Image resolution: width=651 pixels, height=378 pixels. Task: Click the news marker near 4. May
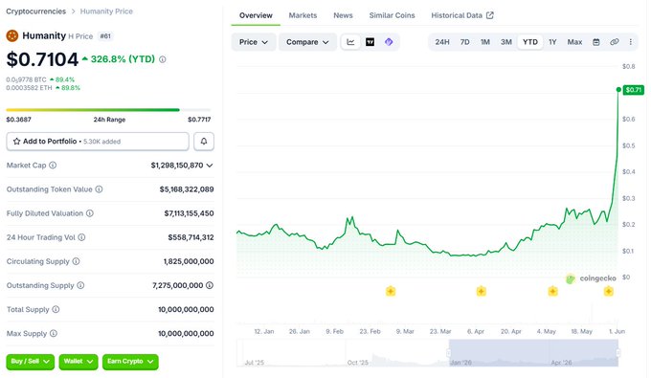click(x=552, y=291)
